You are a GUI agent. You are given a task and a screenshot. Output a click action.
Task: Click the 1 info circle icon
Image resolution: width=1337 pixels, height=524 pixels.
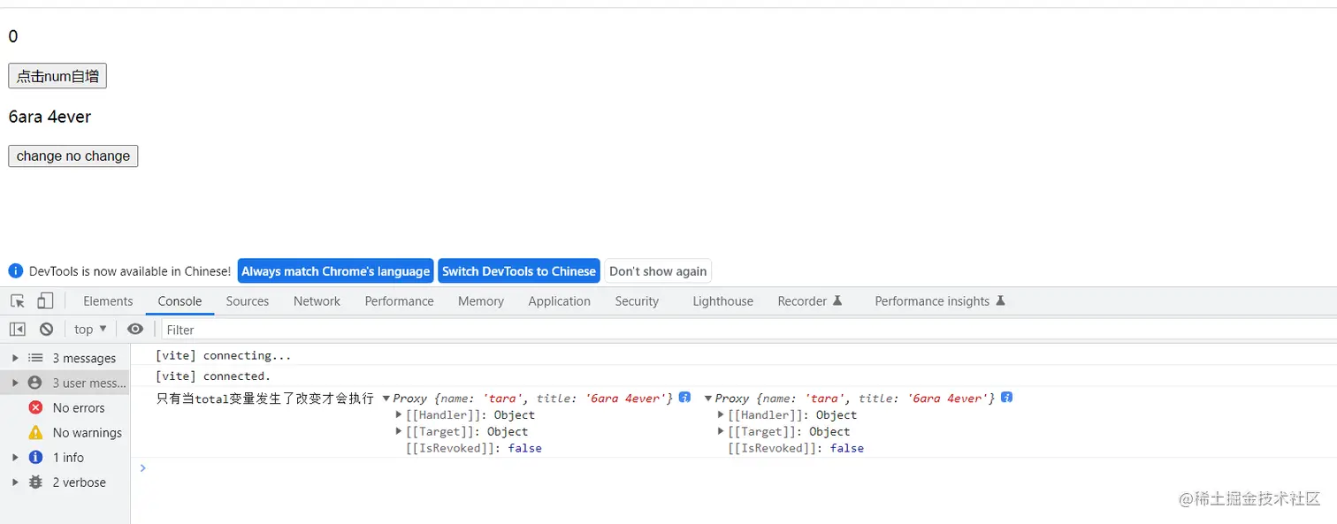[x=35, y=457]
